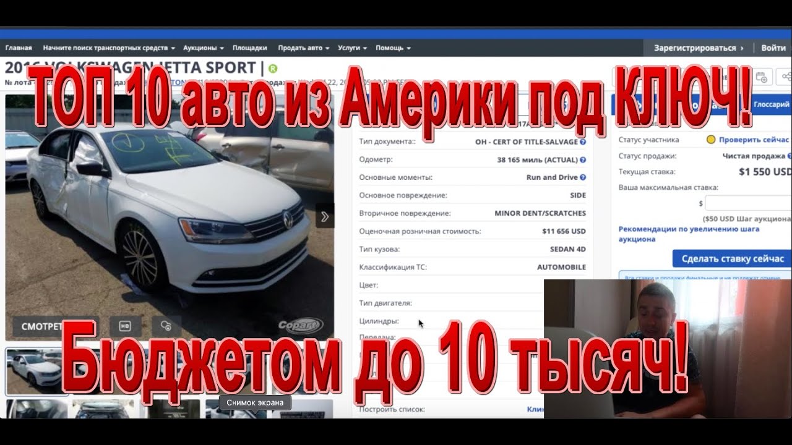Click the add-to-calendar icon
The height and width of the screenshot is (445, 792).
[762, 77]
